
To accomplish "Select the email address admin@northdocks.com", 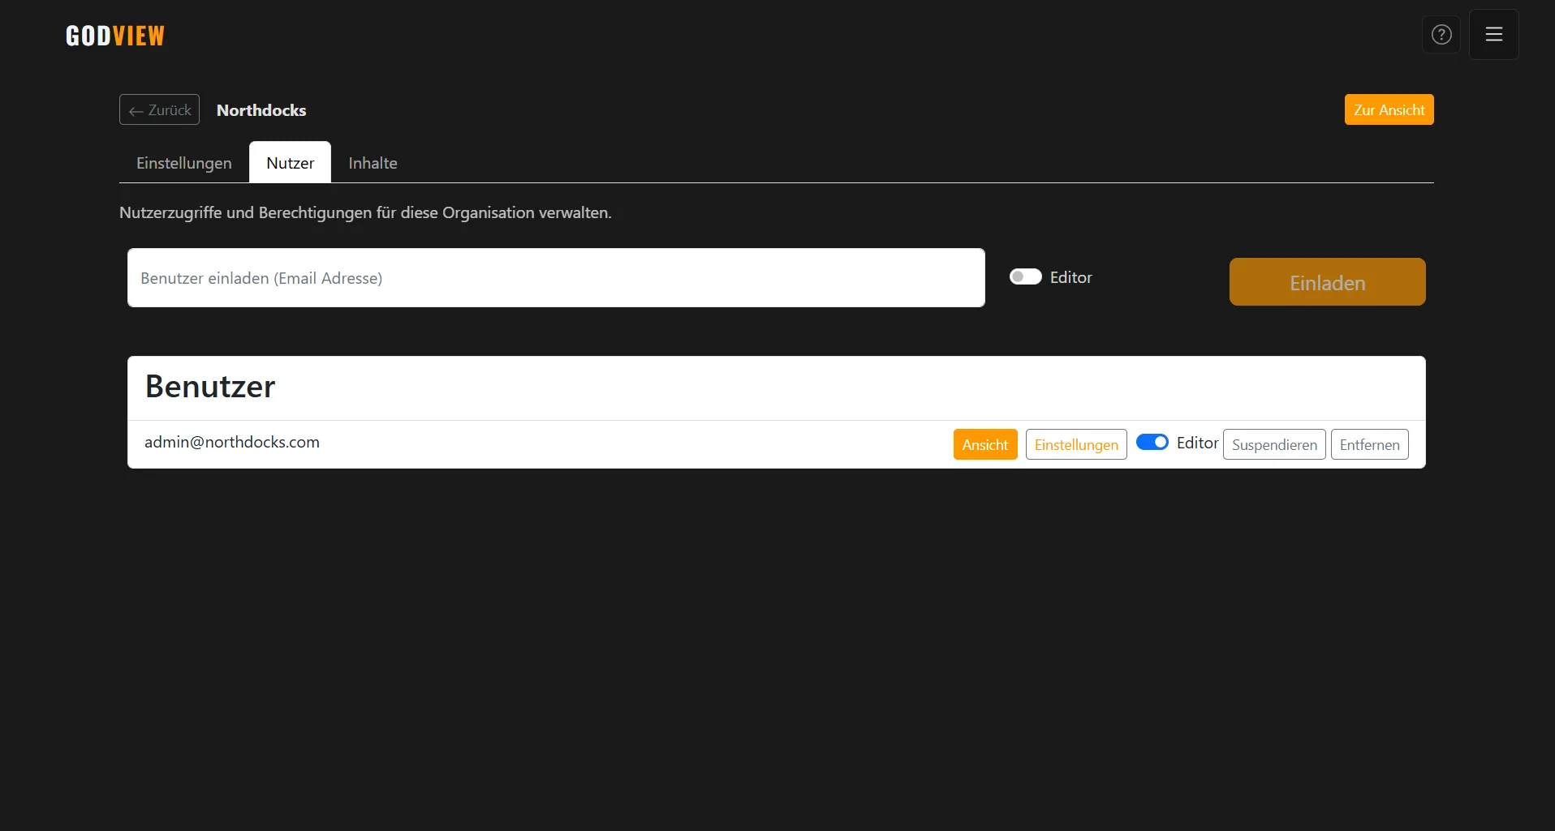I will coord(232,442).
